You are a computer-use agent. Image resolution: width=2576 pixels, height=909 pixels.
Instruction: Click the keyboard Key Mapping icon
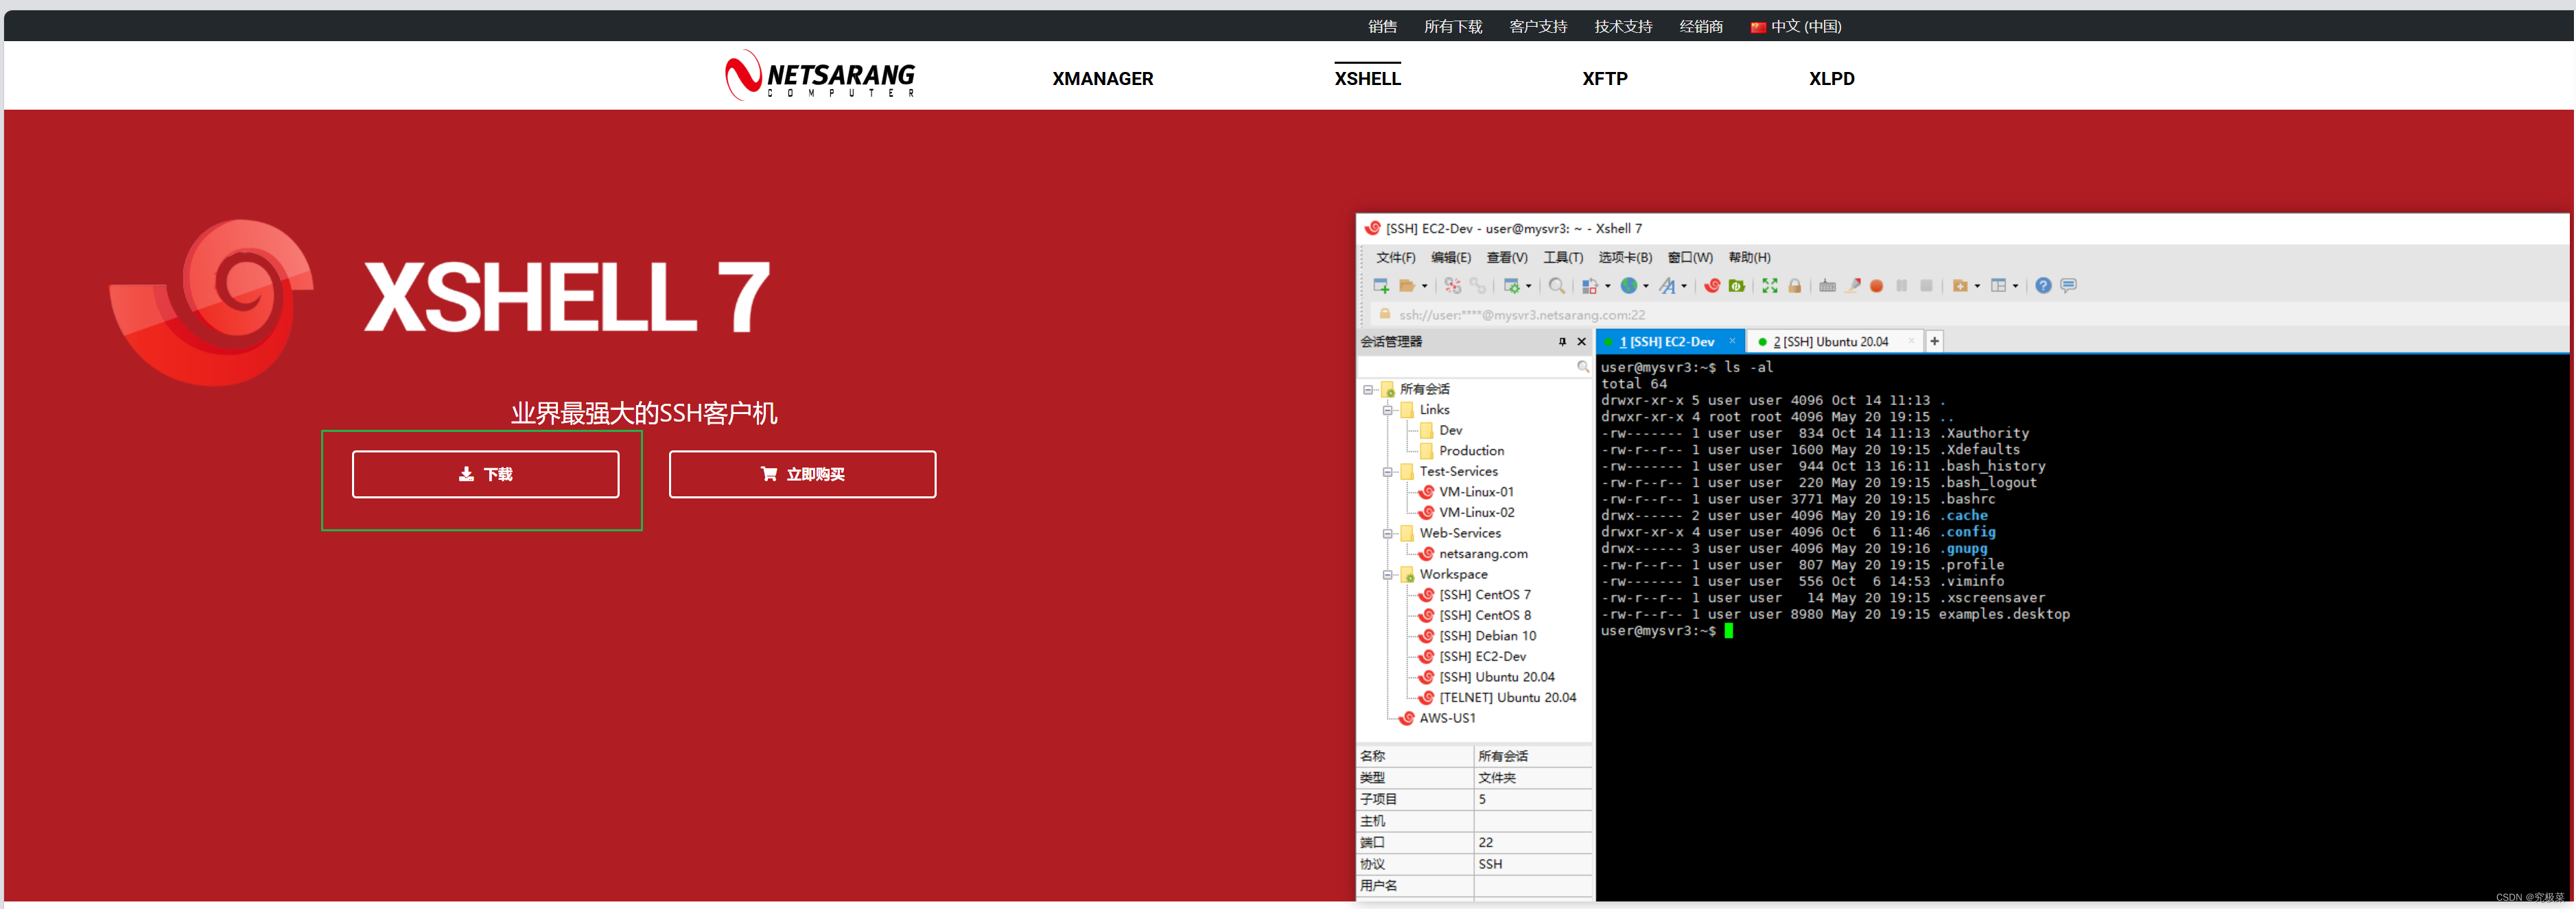tap(1828, 286)
